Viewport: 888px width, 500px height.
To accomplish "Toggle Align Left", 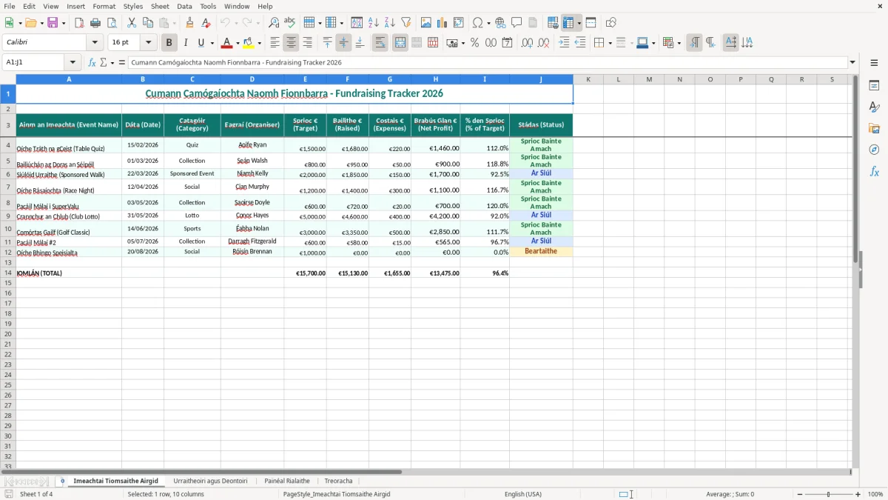I will click(275, 43).
